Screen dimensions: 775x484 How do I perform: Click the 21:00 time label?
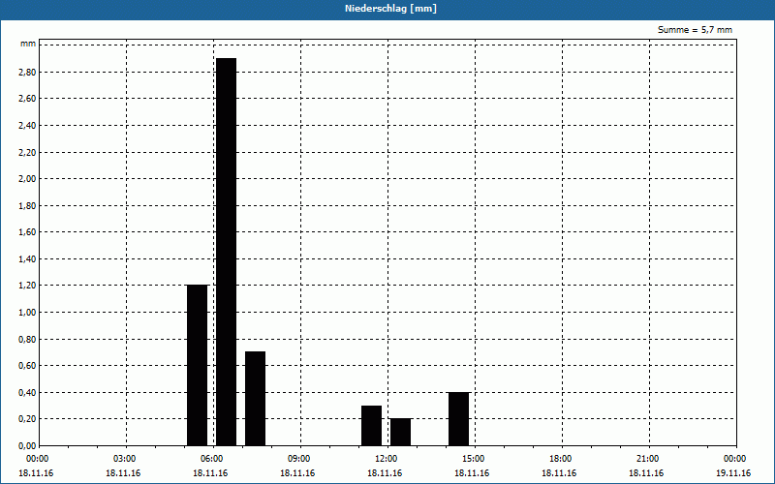[648, 459]
